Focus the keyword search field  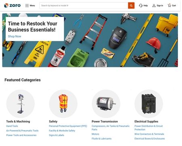pos(84,6)
